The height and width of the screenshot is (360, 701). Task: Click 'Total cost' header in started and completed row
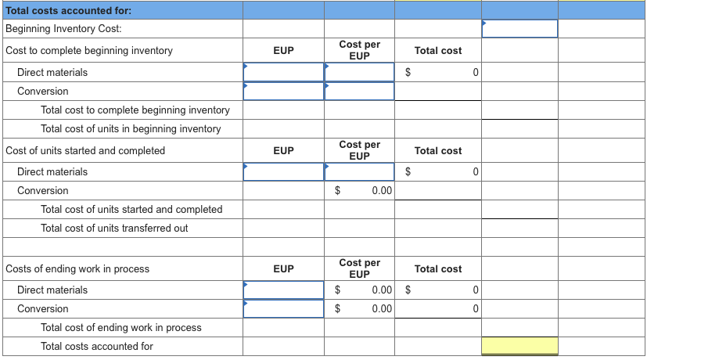point(437,151)
